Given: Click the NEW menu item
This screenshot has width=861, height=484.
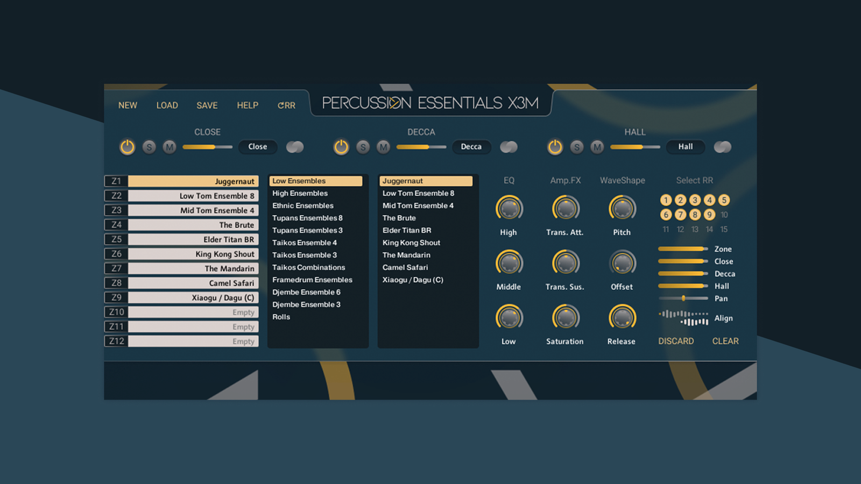Looking at the screenshot, I should click(x=128, y=105).
